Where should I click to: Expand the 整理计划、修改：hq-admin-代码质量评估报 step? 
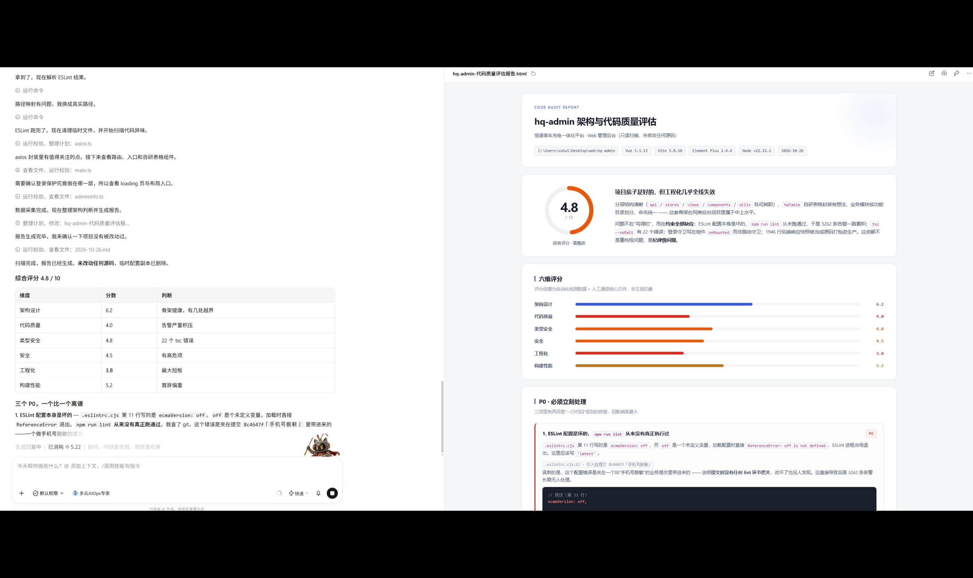tap(72, 223)
